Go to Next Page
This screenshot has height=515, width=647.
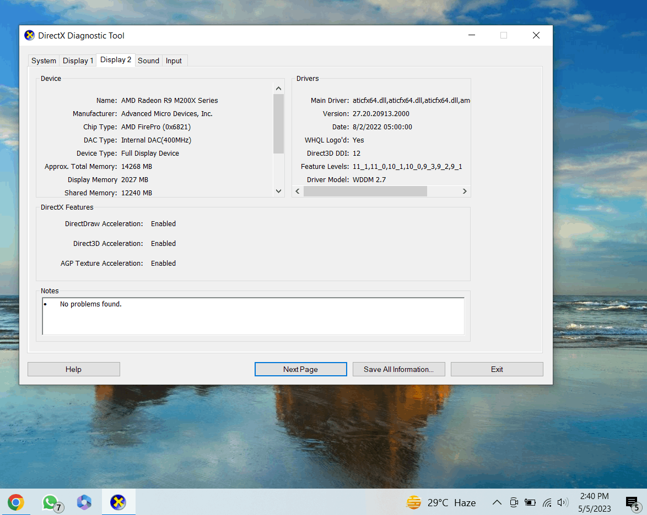(300, 369)
